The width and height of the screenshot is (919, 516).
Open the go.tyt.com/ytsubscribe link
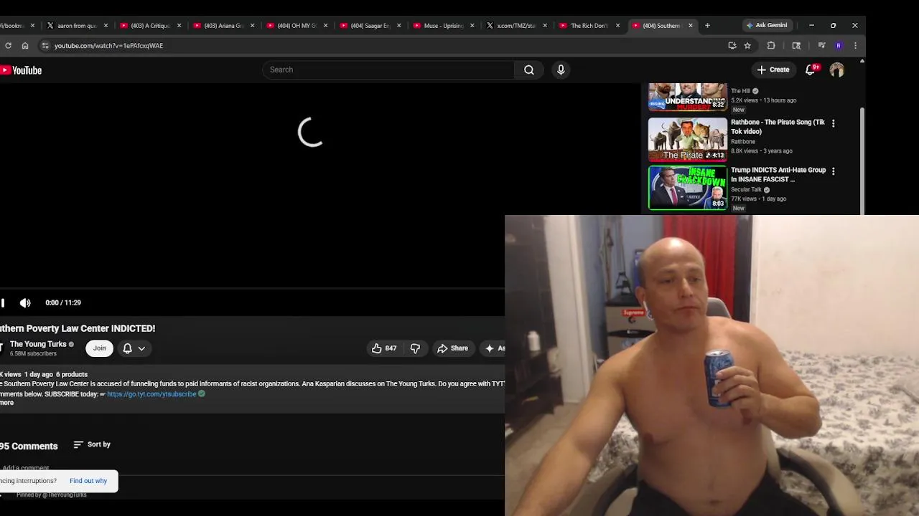(151, 394)
